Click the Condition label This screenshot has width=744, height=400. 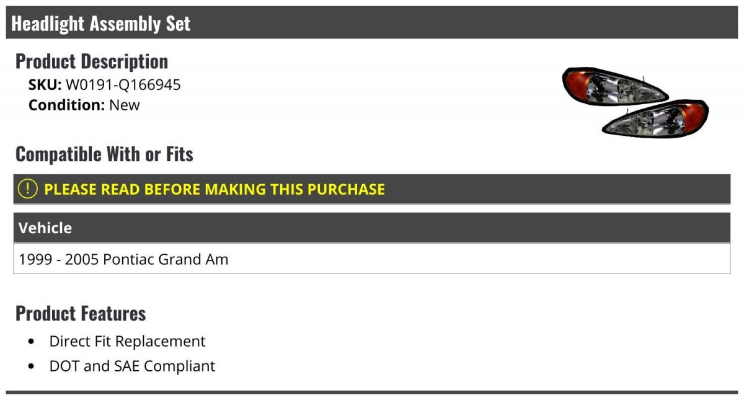66,105
